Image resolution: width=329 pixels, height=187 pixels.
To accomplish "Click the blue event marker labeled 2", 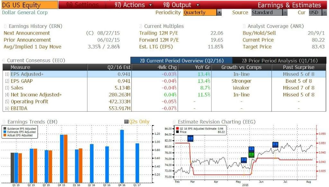I will coord(244,160).
